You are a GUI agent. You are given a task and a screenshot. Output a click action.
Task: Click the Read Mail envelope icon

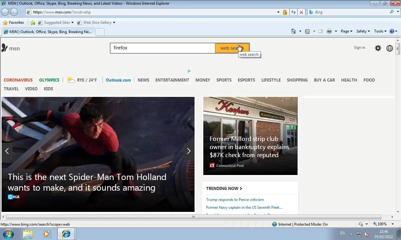320,31
